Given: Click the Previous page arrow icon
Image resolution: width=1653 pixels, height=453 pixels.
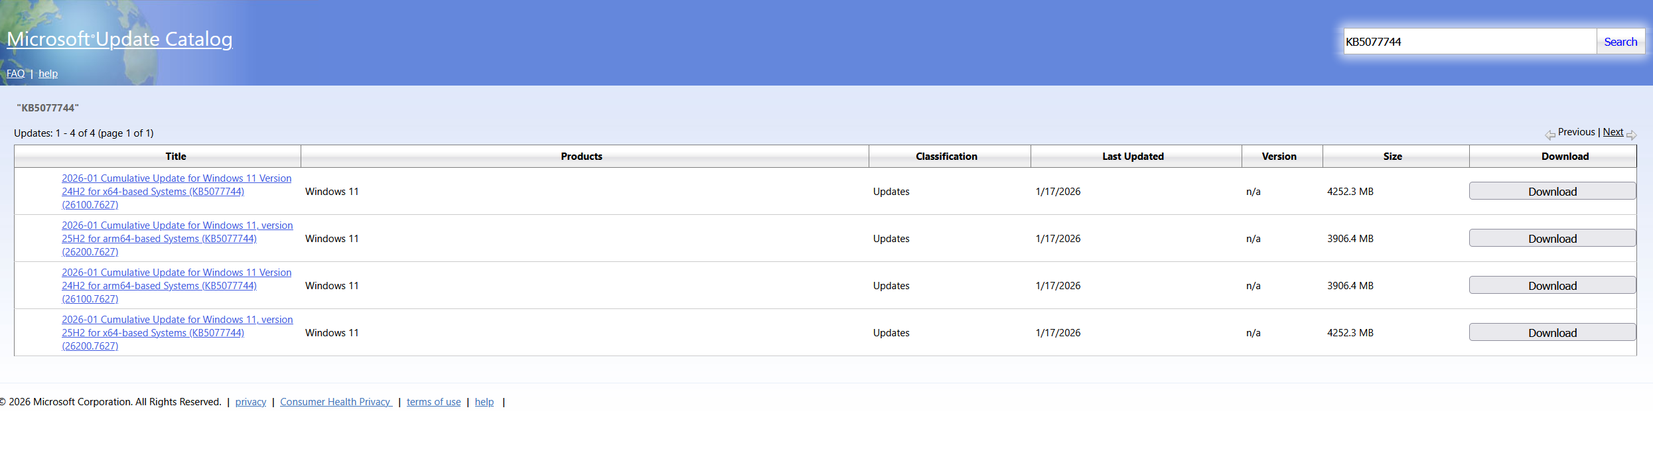Looking at the screenshot, I should [1549, 135].
